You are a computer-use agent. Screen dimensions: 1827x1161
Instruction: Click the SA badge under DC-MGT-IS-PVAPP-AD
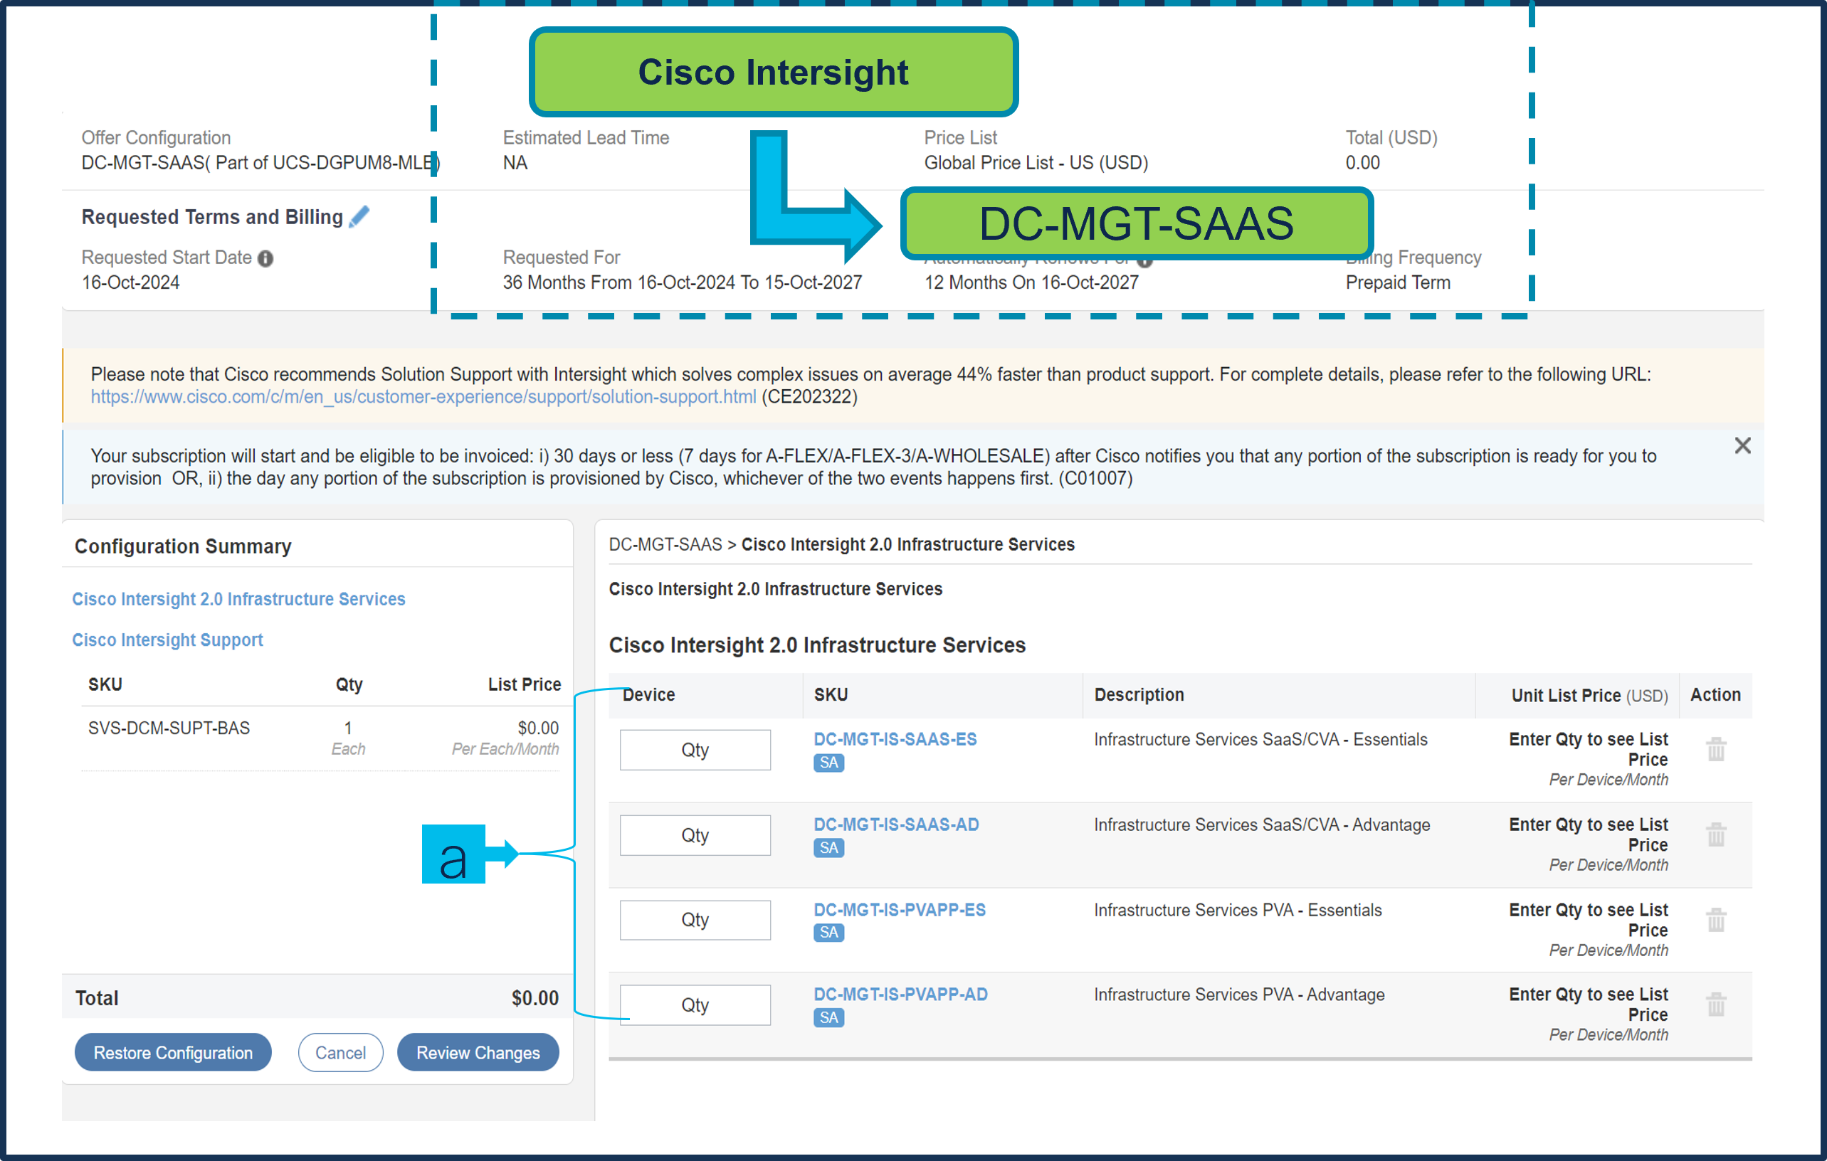click(x=828, y=1018)
